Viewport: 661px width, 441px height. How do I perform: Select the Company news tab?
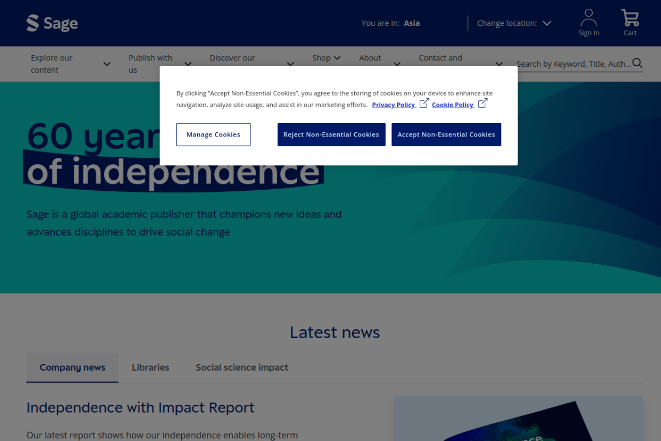click(x=72, y=368)
